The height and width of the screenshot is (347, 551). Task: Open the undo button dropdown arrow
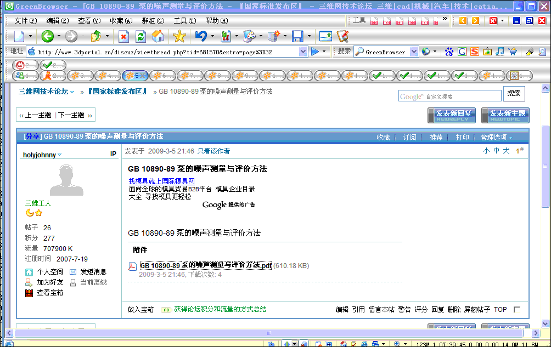point(212,36)
